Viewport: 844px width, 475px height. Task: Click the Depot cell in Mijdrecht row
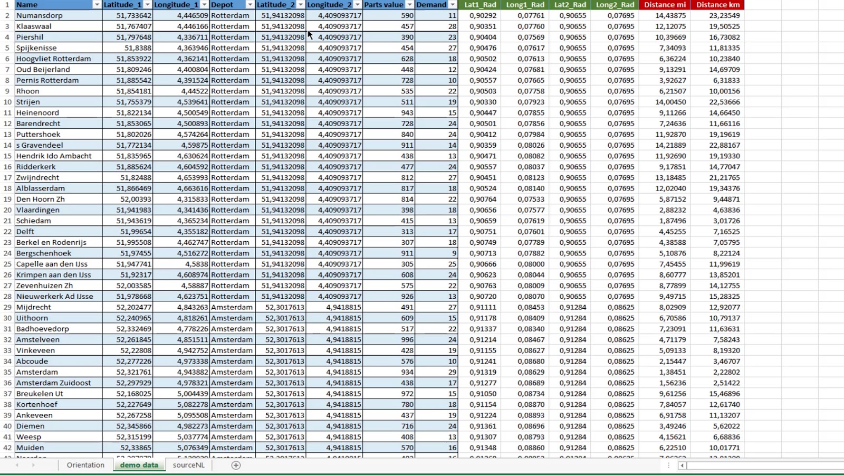pyautogui.click(x=233, y=308)
